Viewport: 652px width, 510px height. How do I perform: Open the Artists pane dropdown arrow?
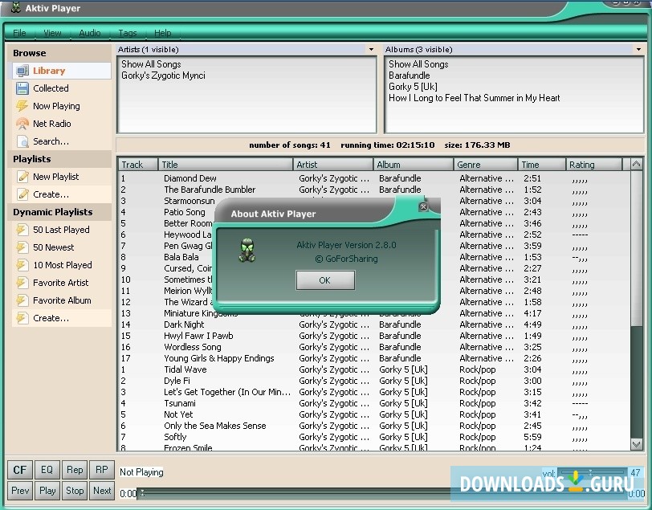pos(371,50)
